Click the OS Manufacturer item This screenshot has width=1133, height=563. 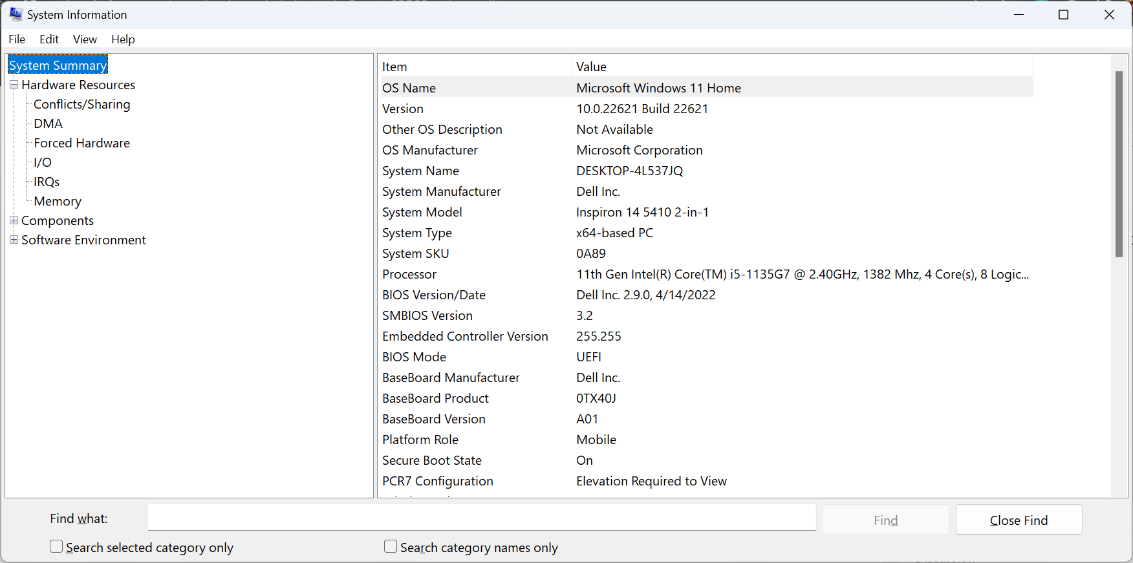pyautogui.click(x=430, y=150)
